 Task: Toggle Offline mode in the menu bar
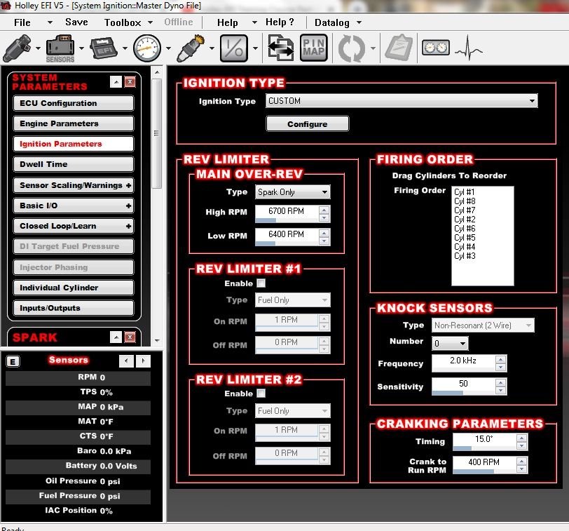click(x=178, y=22)
